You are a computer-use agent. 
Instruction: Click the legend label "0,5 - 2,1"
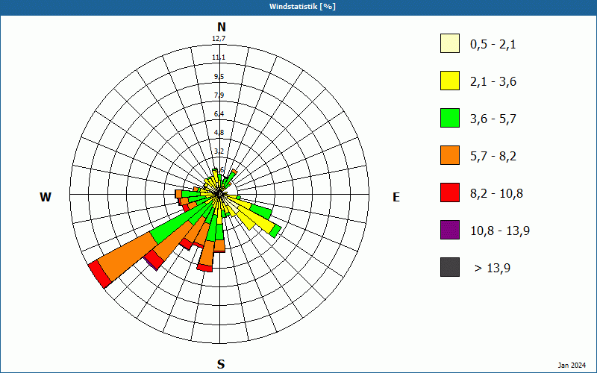pos(493,45)
